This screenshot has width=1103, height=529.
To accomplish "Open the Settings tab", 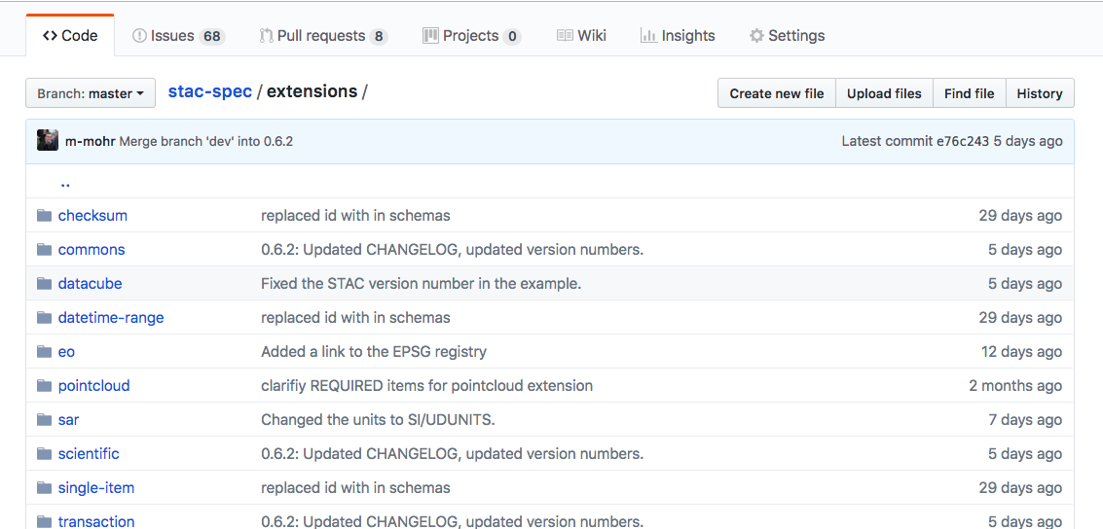I will 788,36.
